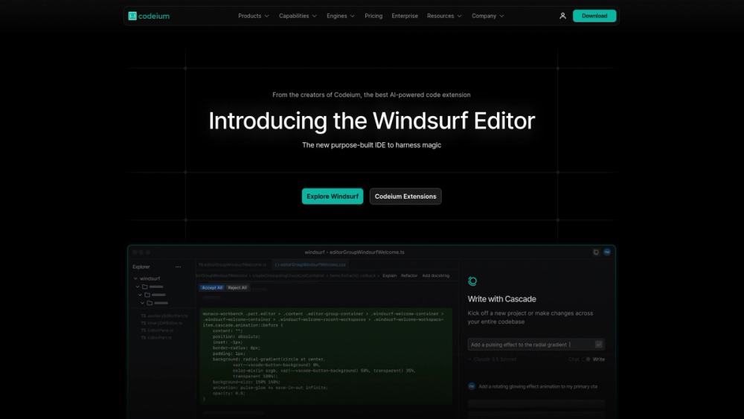Image resolution: width=744 pixels, height=419 pixels.
Task: Collapse the windsurf folder in Explorer
Action: [135, 278]
